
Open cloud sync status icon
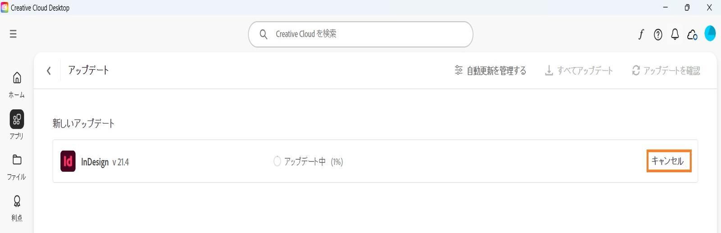click(x=692, y=34)
